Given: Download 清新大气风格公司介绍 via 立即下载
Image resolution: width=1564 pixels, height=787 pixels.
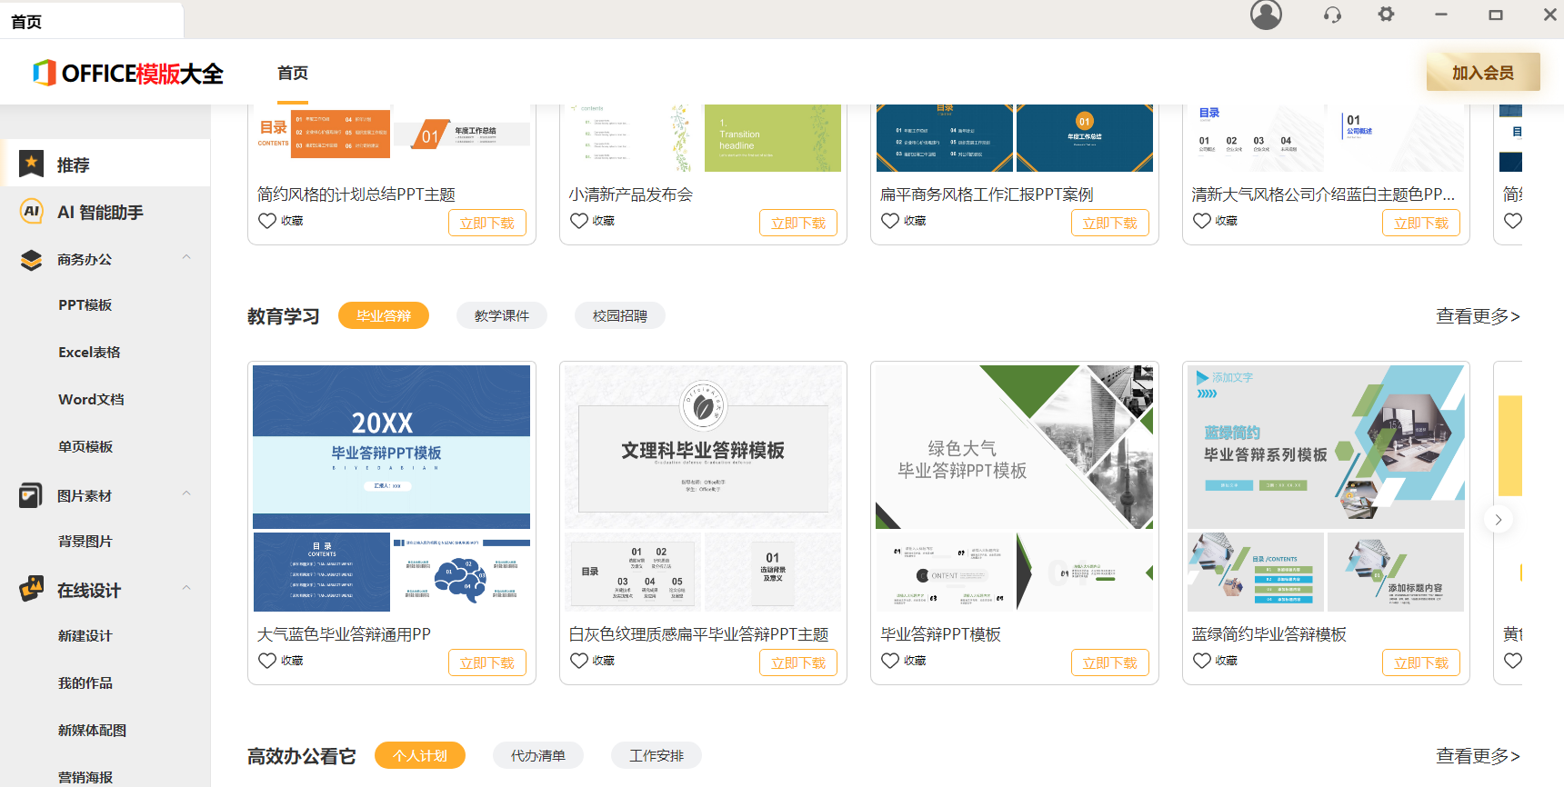Looking at the screenshot, I should [1421, 223].
